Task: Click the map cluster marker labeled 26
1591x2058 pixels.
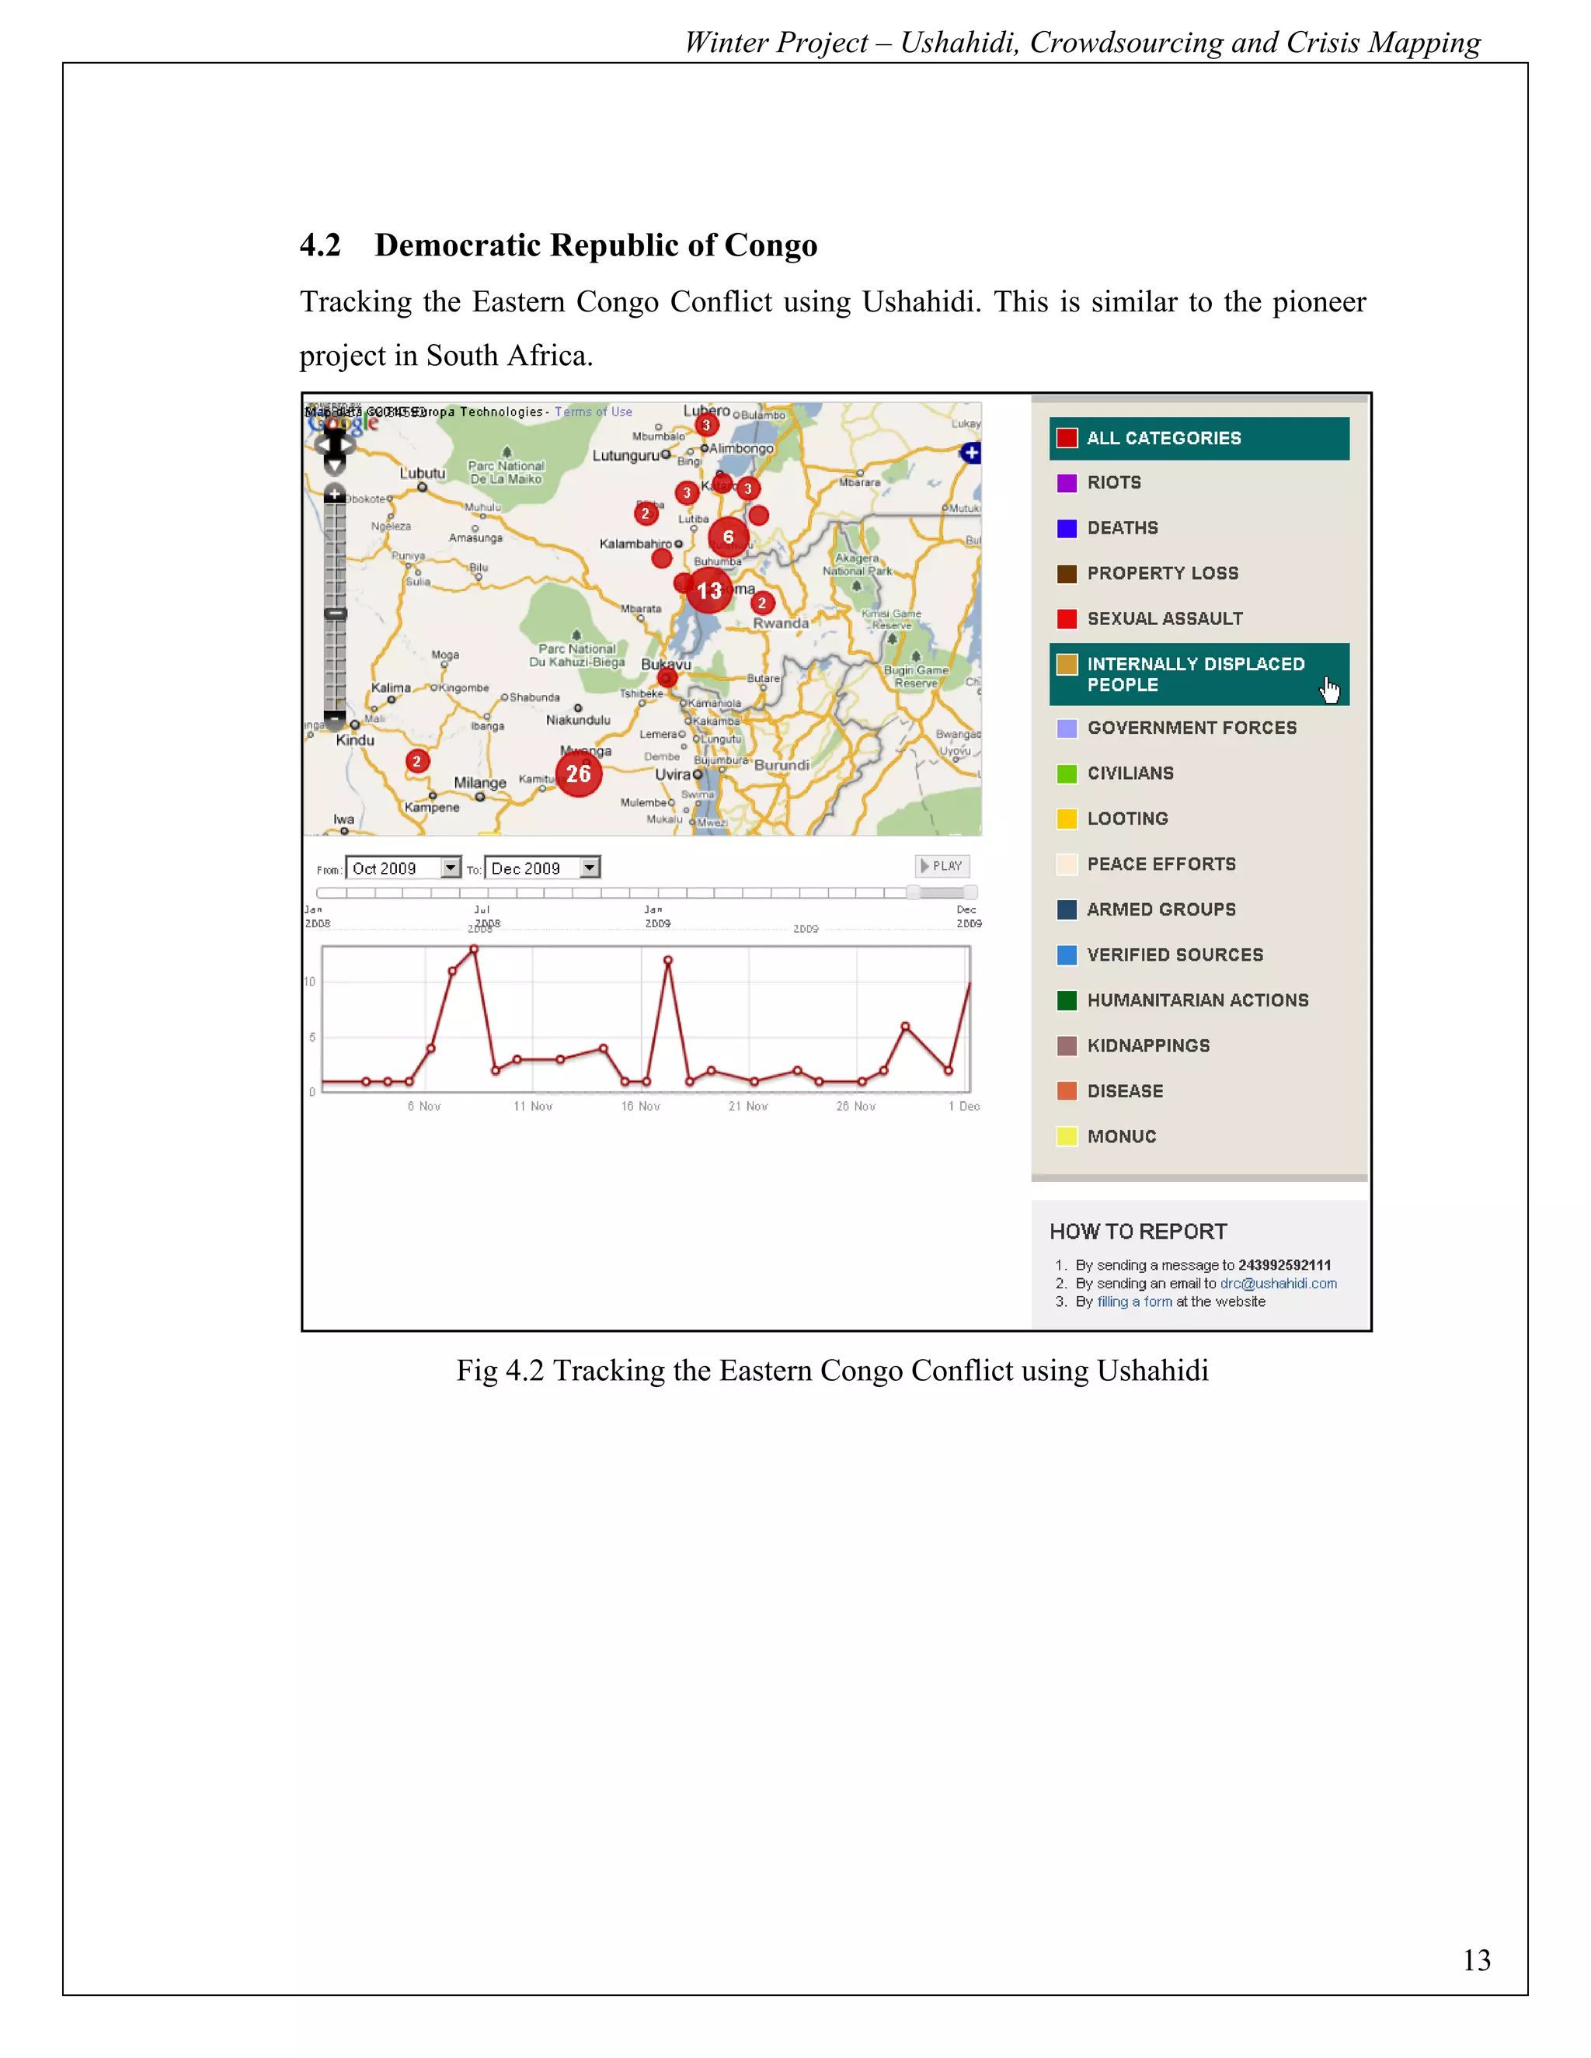Action: [x=579, y=773]
